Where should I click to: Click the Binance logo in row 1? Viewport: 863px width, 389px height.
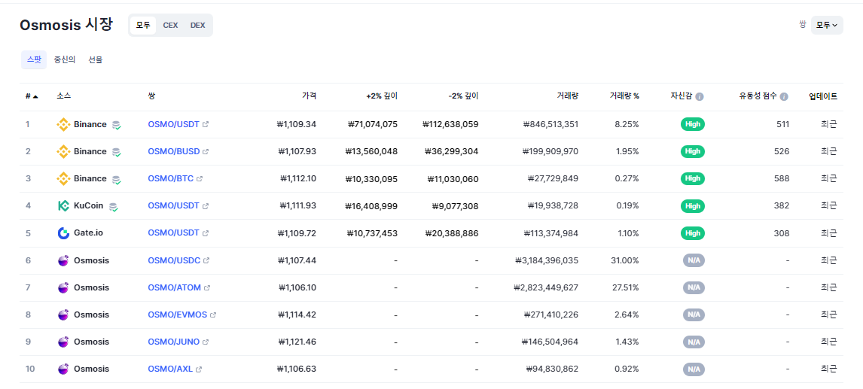(x=64, y=124)
